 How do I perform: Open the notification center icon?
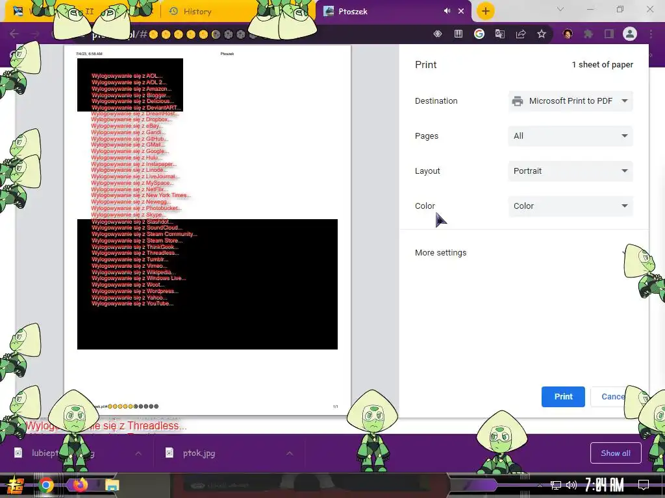tap(644, 485)
